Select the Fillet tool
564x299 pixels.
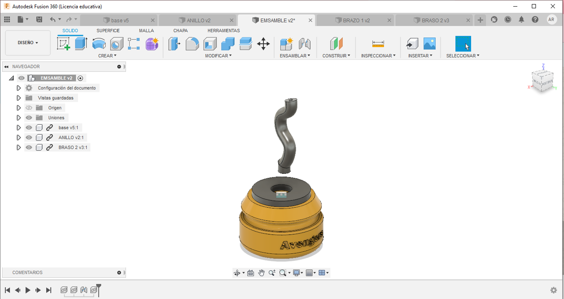[x=192, y=44]
